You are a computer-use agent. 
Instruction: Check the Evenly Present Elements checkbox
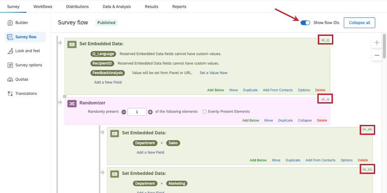(x=204, y=112)
